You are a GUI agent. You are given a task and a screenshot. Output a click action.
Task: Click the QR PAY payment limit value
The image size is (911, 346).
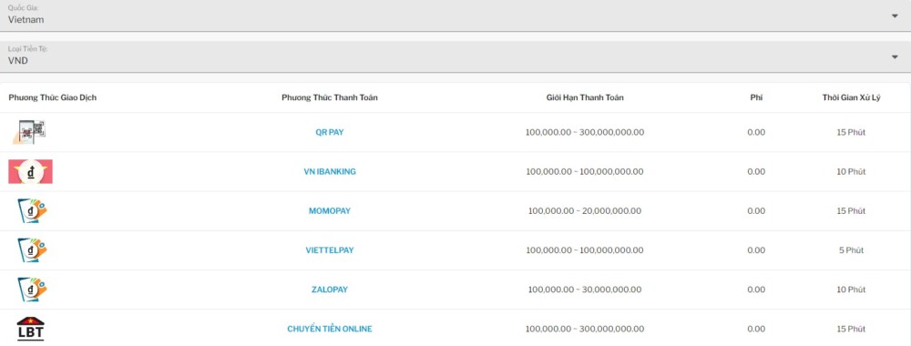pos(585,132)
